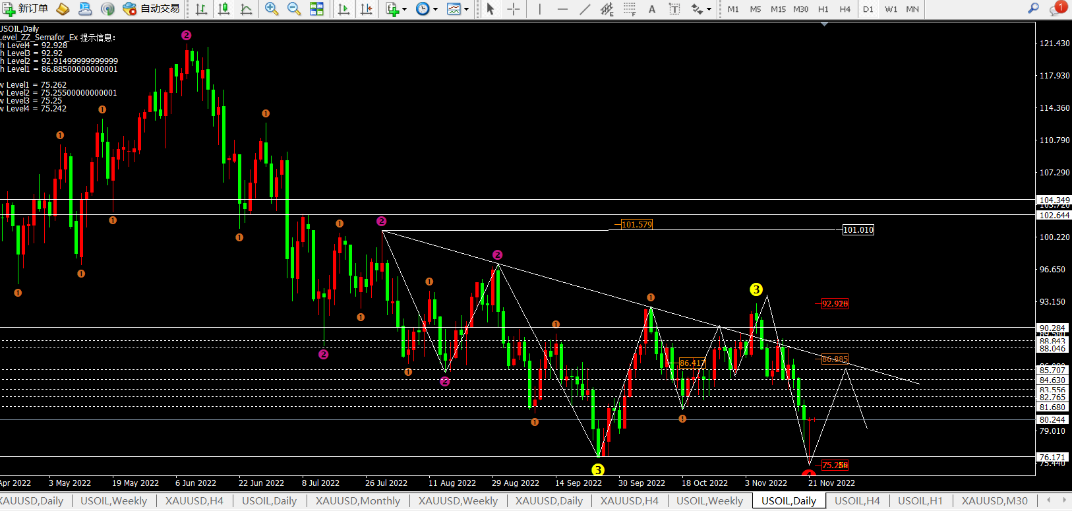Select the Equidistant Channel tool

tap(607, 9)
